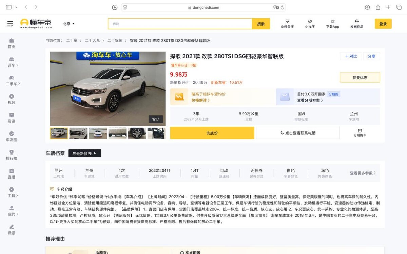Image resolution: width=407 pixels, height=254 pixels.
Task: Open the Safari sidebar toggle icon
Action: tap(9, 7)
